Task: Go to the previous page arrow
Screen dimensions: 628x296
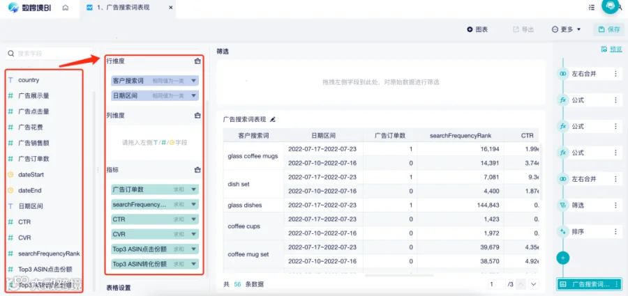Action: pyautogui.click(x=521, y=284)
